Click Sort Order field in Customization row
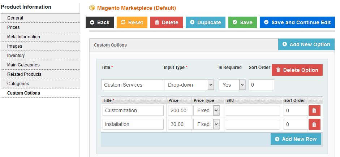 pos(296,110)
